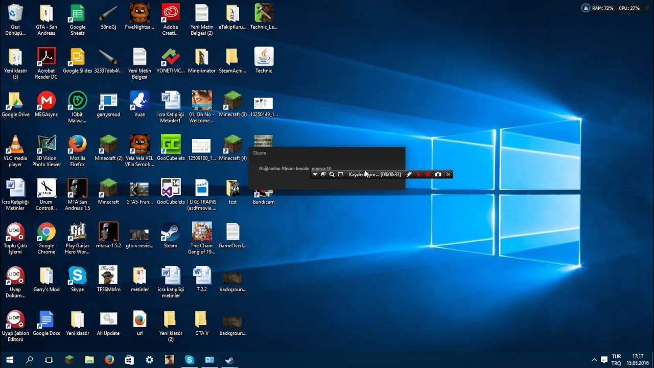The image size is (654, 368).
Task: Click the magnifier icon in the recorder bar
Action: tap(332, 174)
